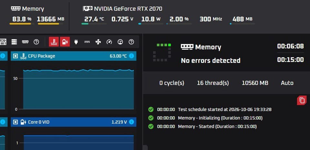Click elapsed time 00:06:08
The height and width of the screenshot is (150, 310).
click(x=290, y=46)
